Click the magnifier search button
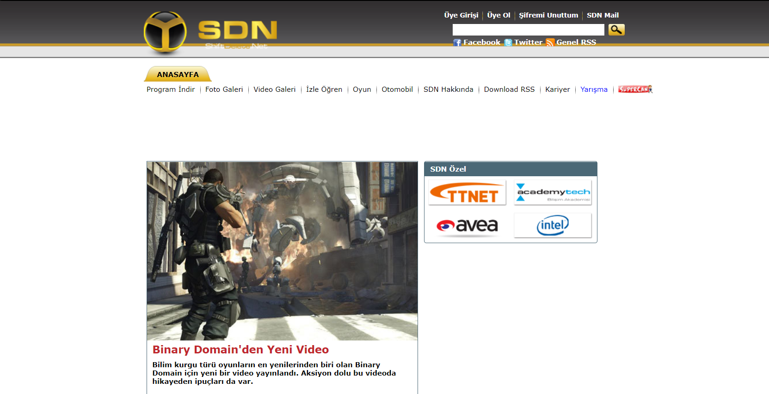Image resolution: width=769 pixels, height=394 pixels. 616,30
